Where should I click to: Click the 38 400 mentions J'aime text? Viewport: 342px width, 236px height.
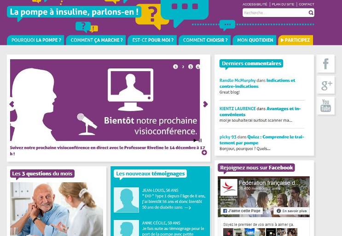tap(259, 188)
